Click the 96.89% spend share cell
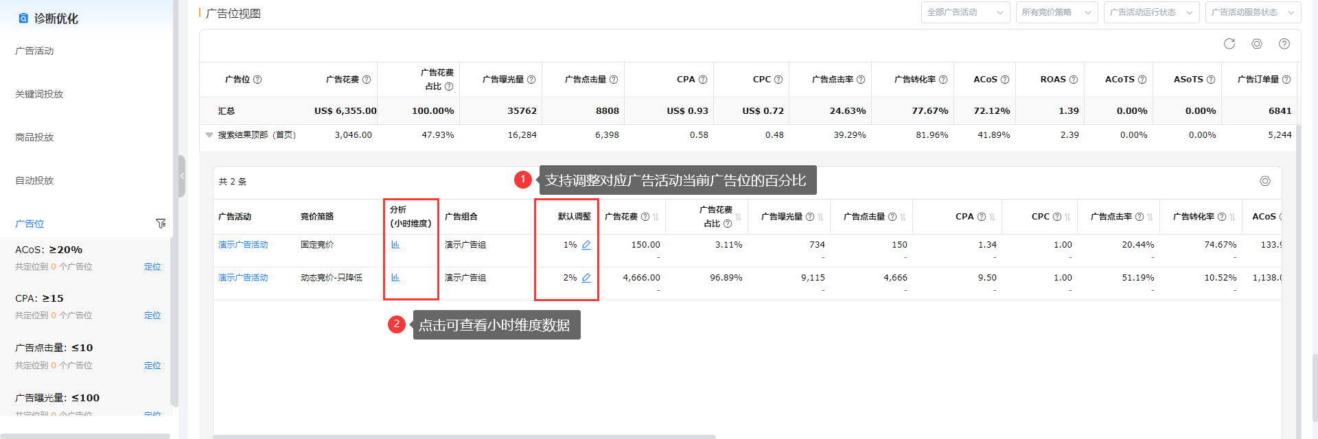1318x439 pixels. (x=726, y=278)
